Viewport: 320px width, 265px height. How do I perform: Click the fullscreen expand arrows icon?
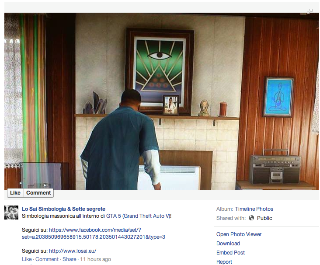[310, 11]
